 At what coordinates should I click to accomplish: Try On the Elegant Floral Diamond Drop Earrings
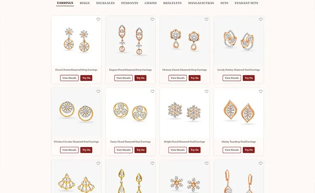click(140, 78)
